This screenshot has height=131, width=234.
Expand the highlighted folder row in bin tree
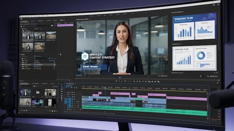click(x=21, y=65)
